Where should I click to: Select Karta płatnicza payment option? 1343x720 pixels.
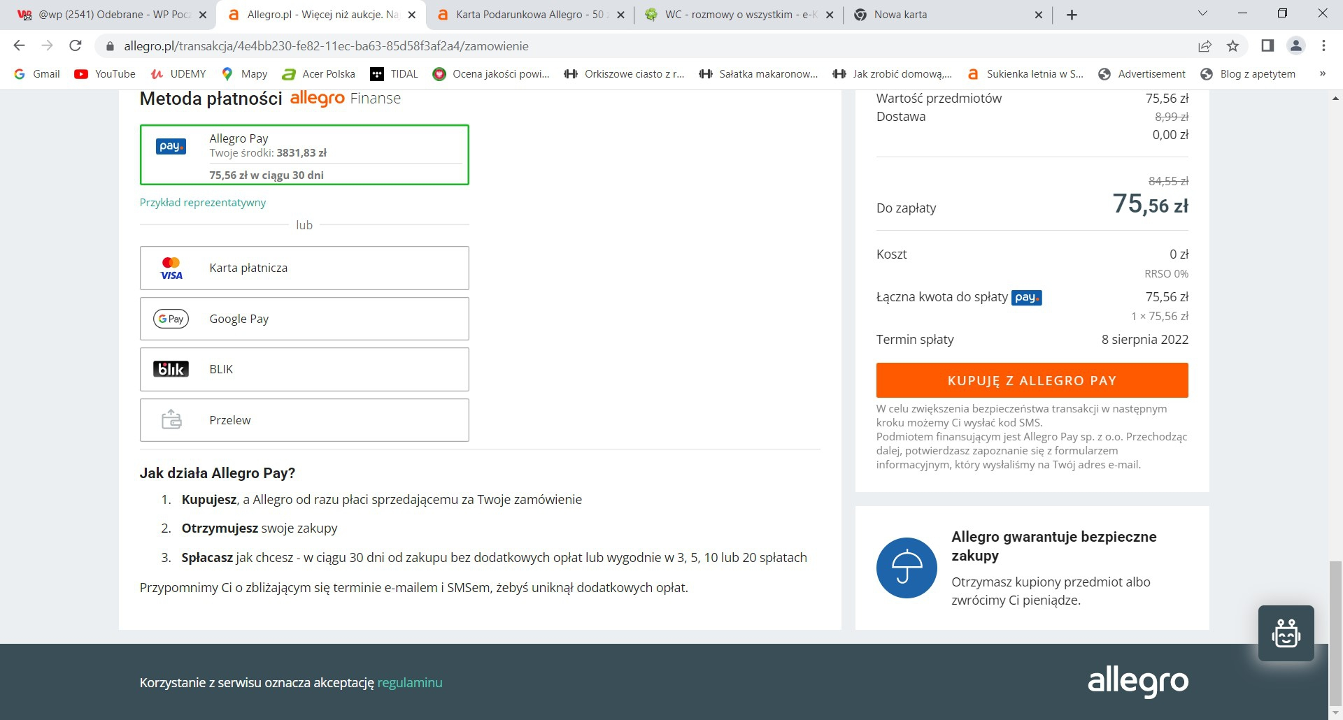[304, 268]
